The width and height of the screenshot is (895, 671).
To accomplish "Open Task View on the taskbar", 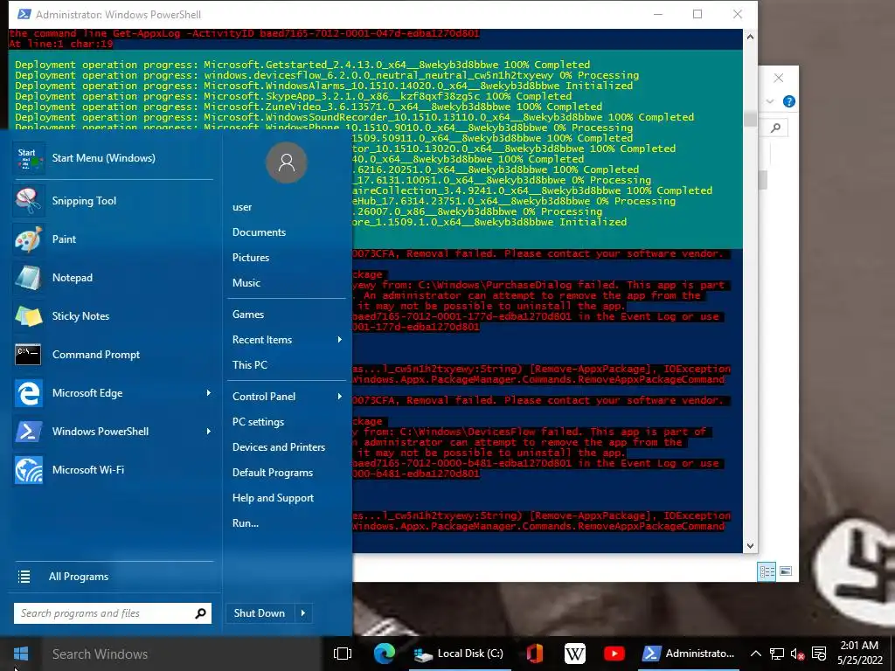I will tap(343, 654).
